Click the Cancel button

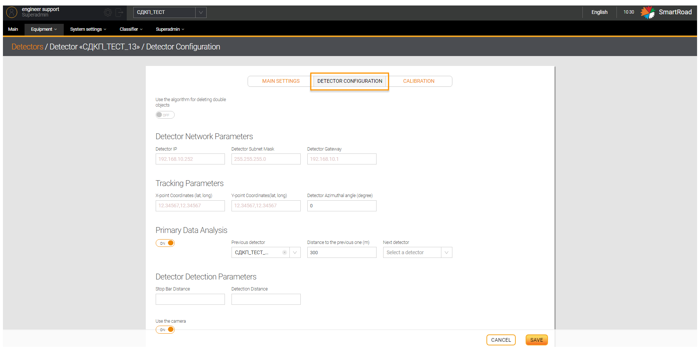coord(501,340)
